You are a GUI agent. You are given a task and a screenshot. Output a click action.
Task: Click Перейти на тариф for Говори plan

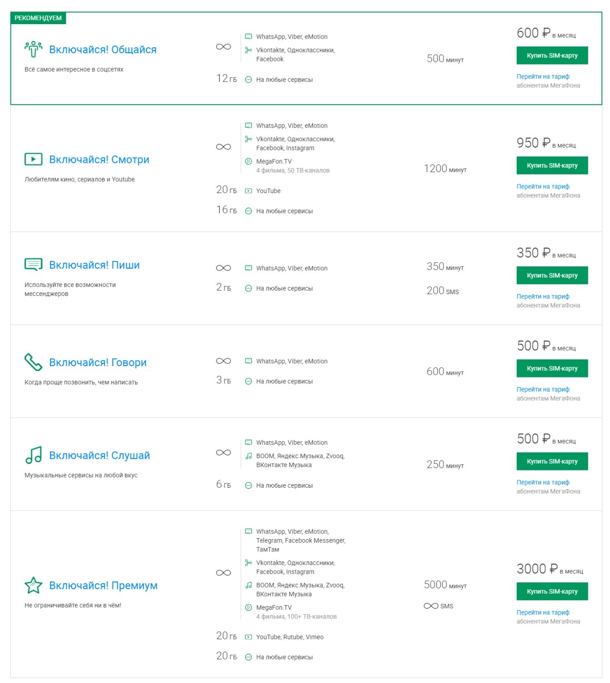click(543, 389)
